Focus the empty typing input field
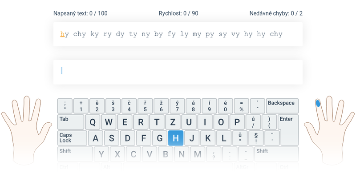This screenshot has width=356, height=178. tap(178, 72)
